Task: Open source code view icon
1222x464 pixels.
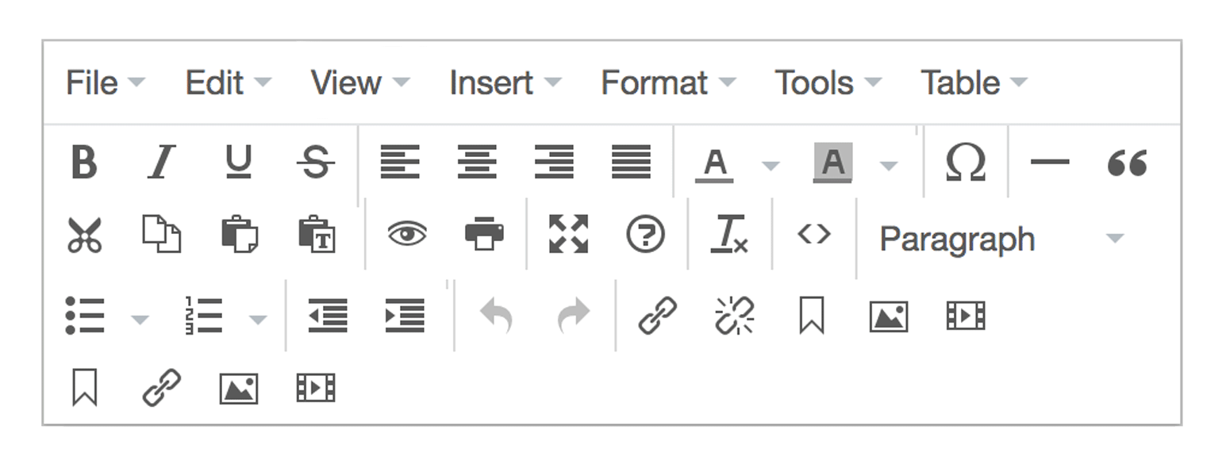Action: click(x=814, y=234)
